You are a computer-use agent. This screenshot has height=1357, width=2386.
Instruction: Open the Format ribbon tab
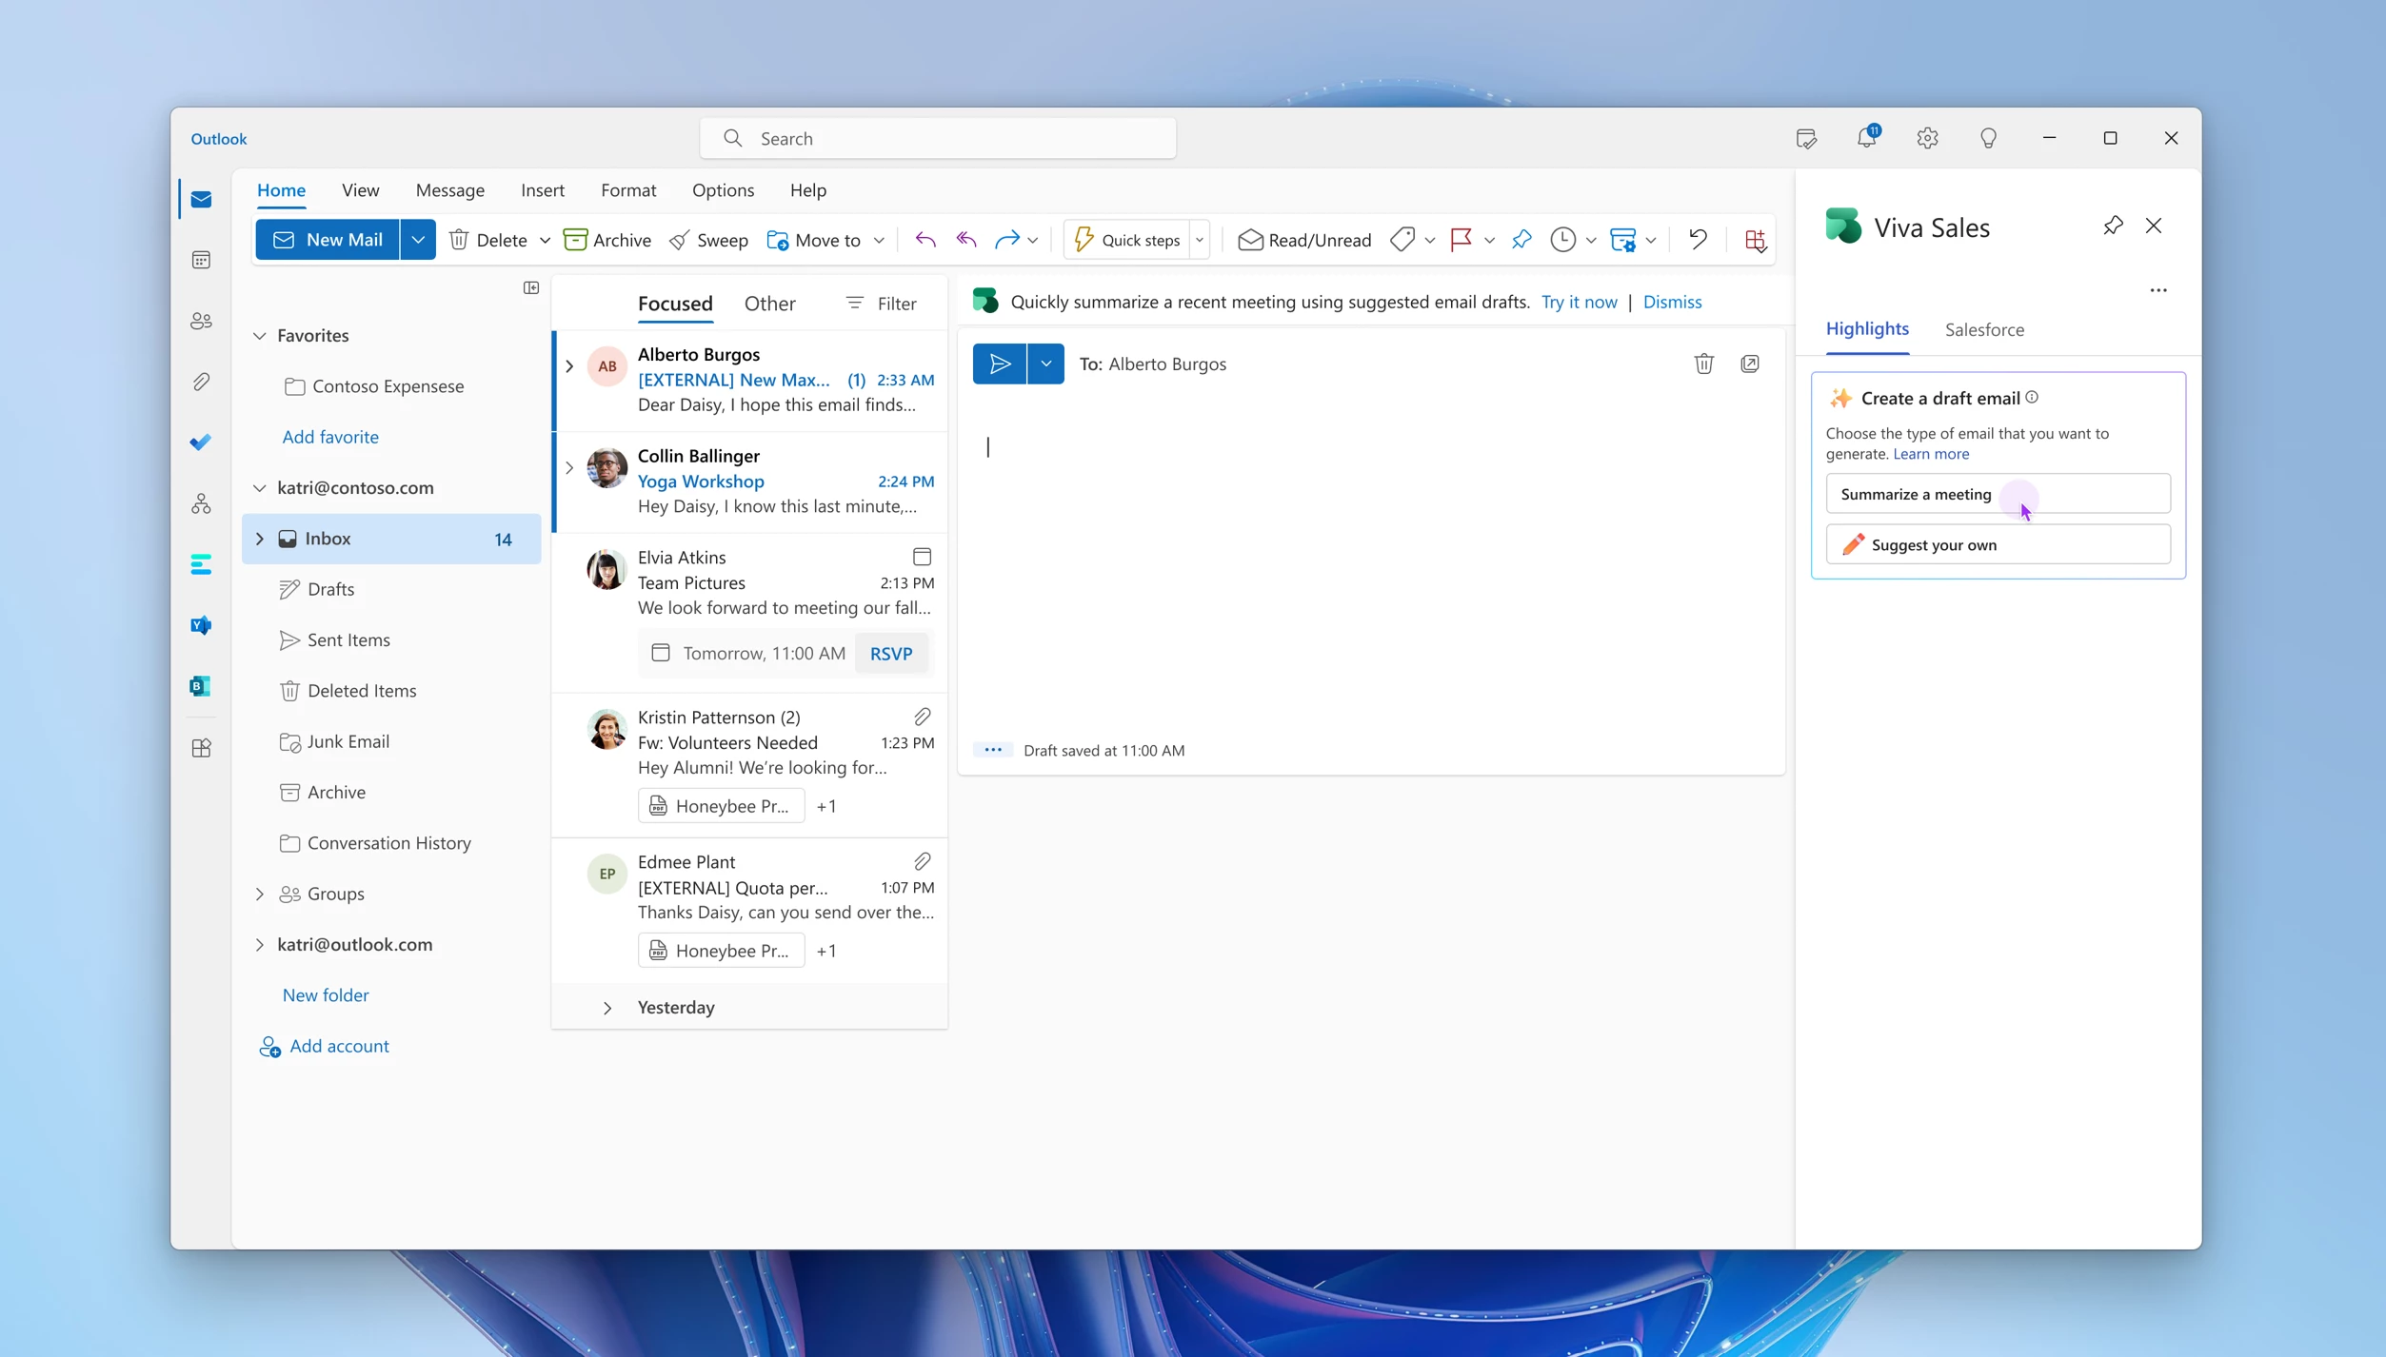[x=628, y=190]
